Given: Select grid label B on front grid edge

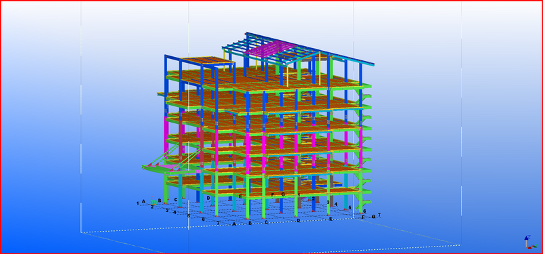Looking at the screenshot, I should click(250, 223).
